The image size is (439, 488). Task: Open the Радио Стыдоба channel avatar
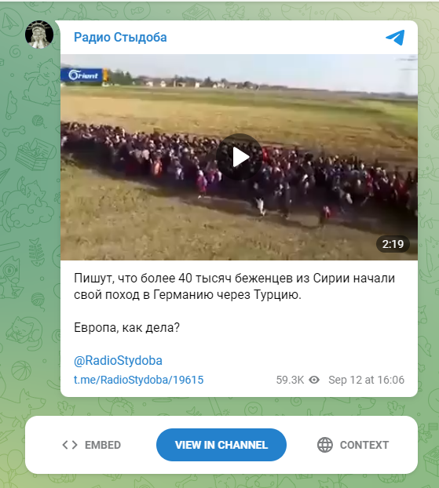tap(39, 35)
